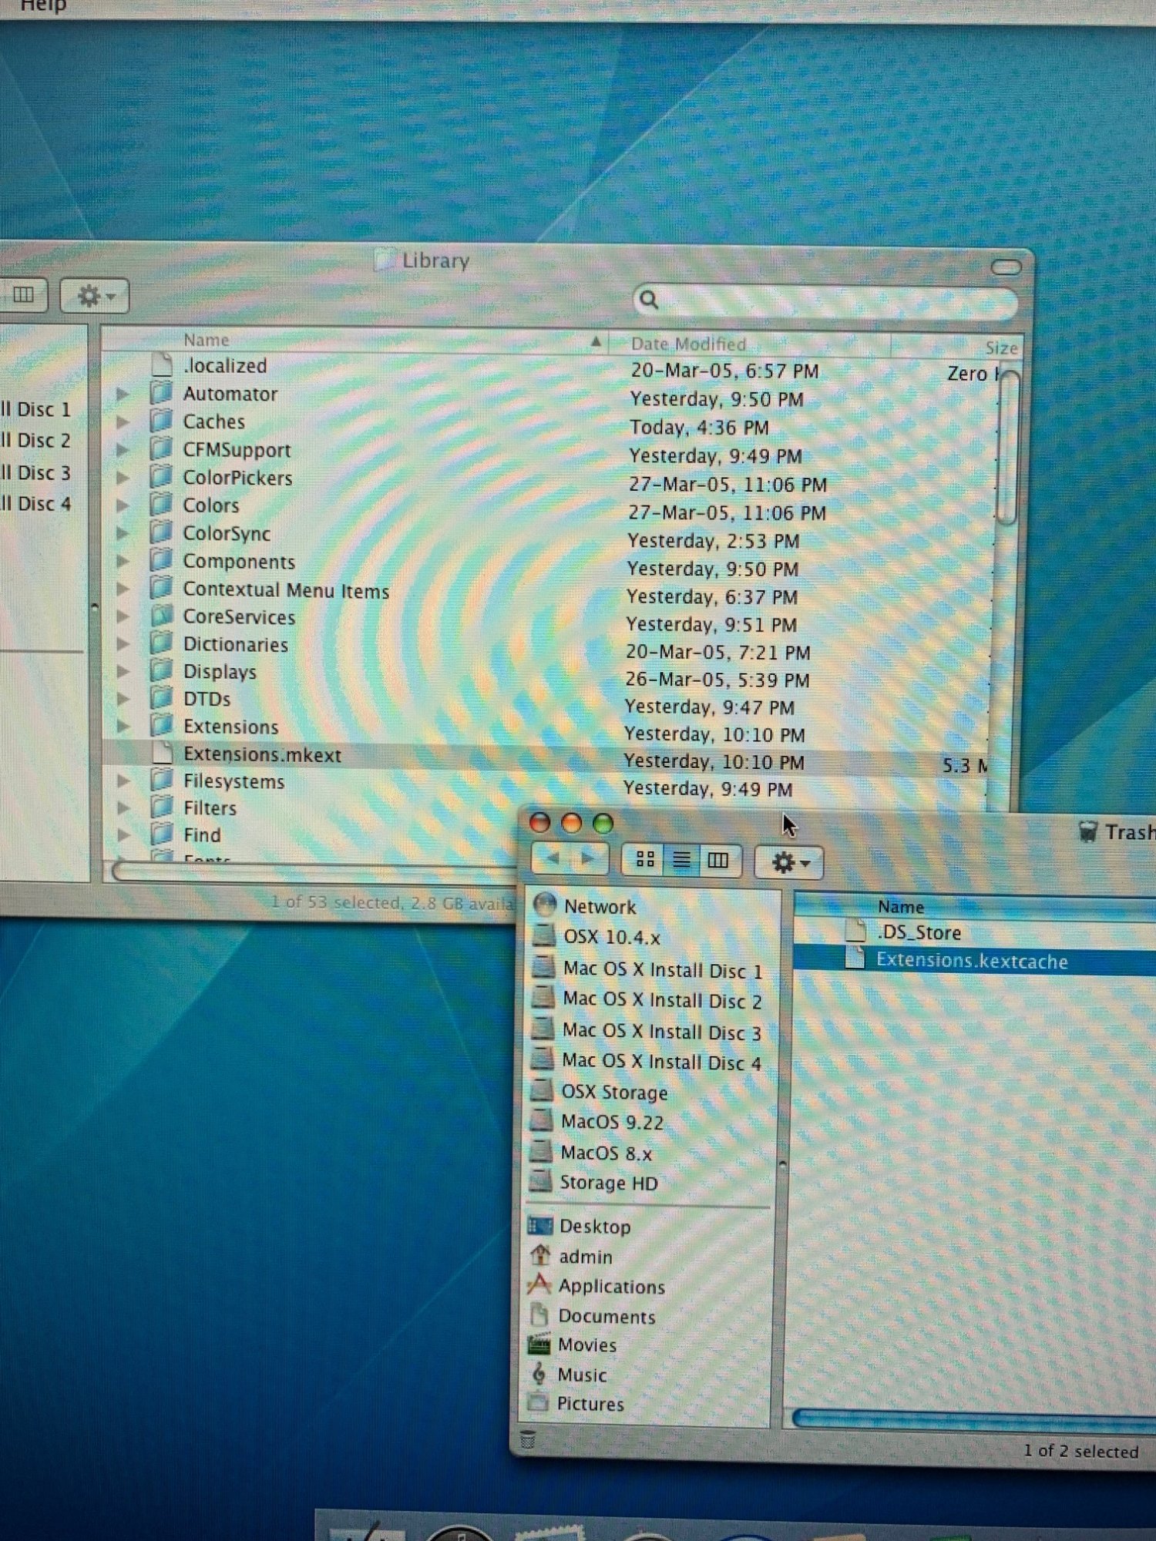Open MacOS 9.22 volume in sidebar
1156x1541 pixels.
(597, 1122)
